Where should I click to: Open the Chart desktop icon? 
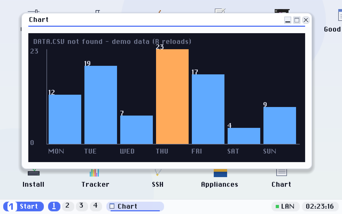coord(281,178)
